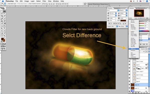Select the Zoom magnifier tool
The width and height of the screenshot is (150, 94).
pyautogui.click(x=4, y=36)
